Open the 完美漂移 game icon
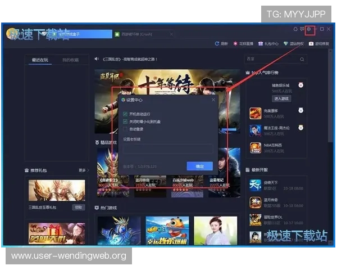 [x=256, y=113]
